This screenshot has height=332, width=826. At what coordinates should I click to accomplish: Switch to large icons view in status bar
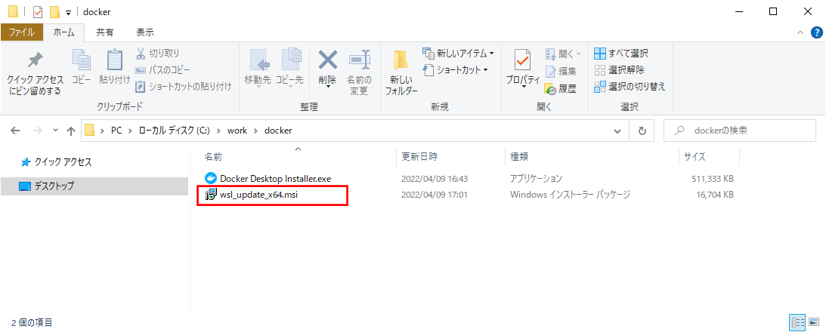pos(814,322)
